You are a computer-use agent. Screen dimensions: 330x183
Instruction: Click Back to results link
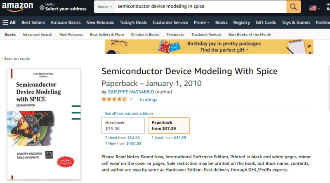tap(17, 59)
